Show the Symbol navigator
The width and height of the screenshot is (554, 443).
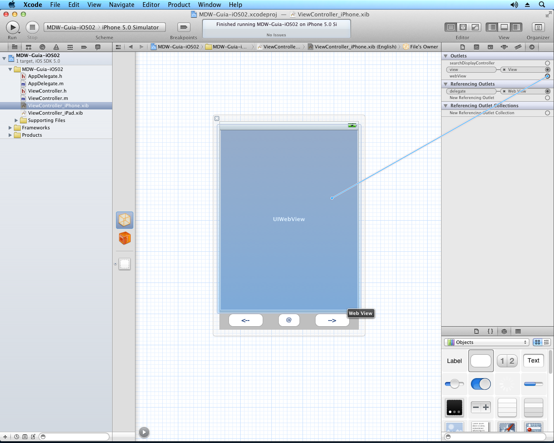(x=29, y=47)
